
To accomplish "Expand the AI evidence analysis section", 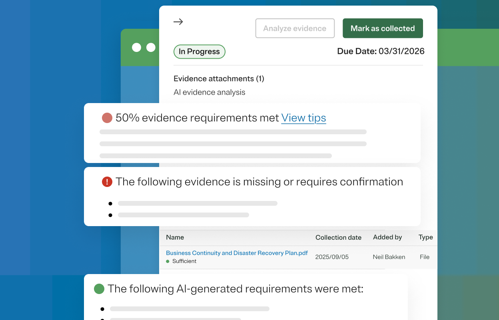I will pyautogui.click(x=209, y=92).
